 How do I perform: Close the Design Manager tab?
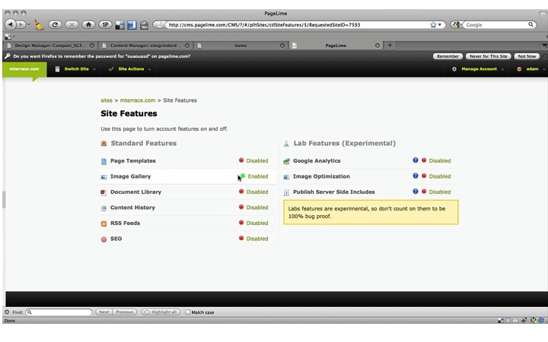(x=92, y=46)
